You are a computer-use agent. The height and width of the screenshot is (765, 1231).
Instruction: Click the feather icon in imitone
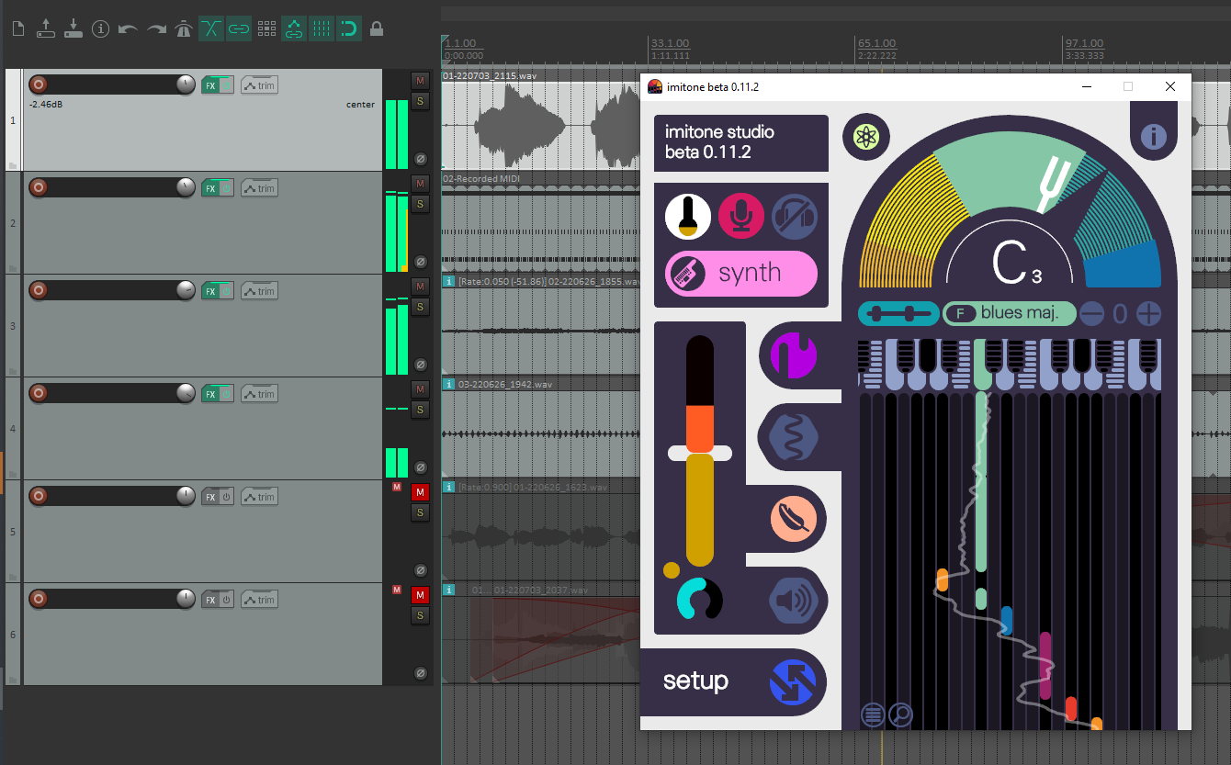pyautogui.click(x=793, y=519)
